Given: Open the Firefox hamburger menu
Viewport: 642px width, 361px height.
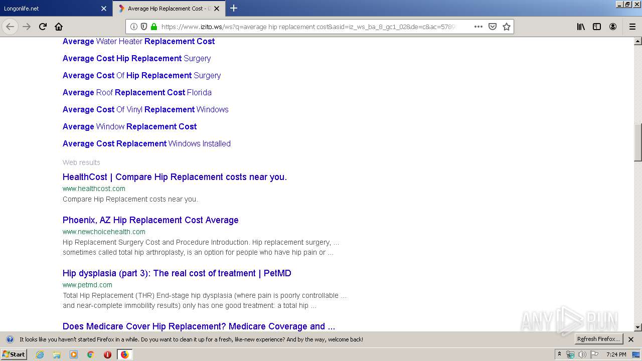Looking at the screenshot, I should [x=632, y=27].
